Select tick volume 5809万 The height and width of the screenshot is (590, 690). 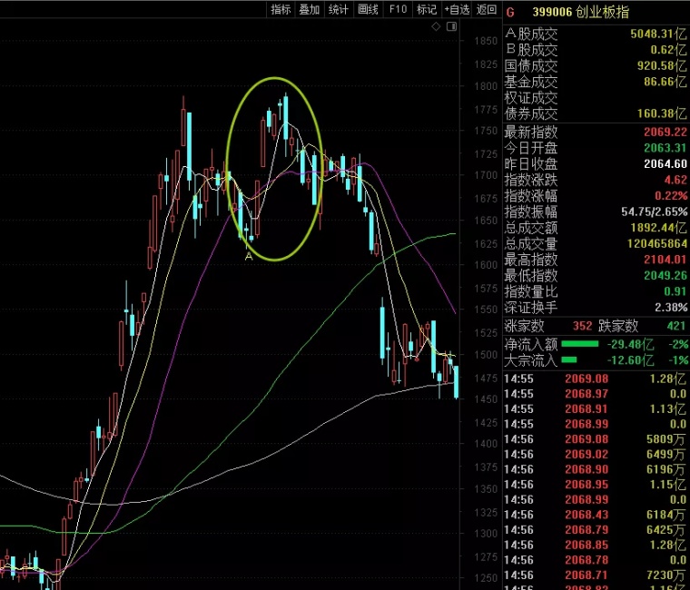point(665,439)
